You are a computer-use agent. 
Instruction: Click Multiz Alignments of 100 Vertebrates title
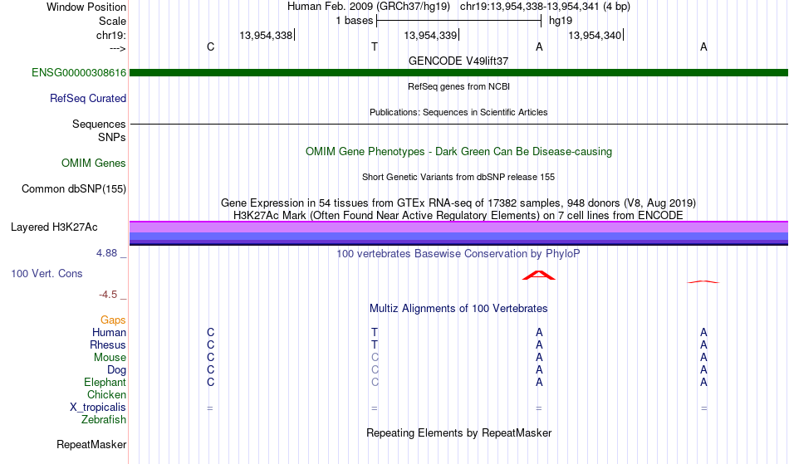[458, 308]
